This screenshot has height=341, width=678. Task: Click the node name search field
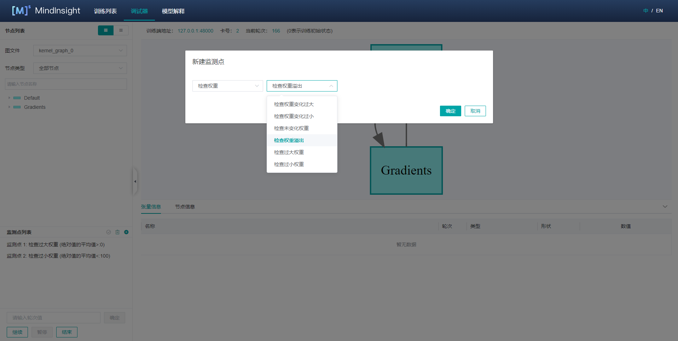pos(66,84)
